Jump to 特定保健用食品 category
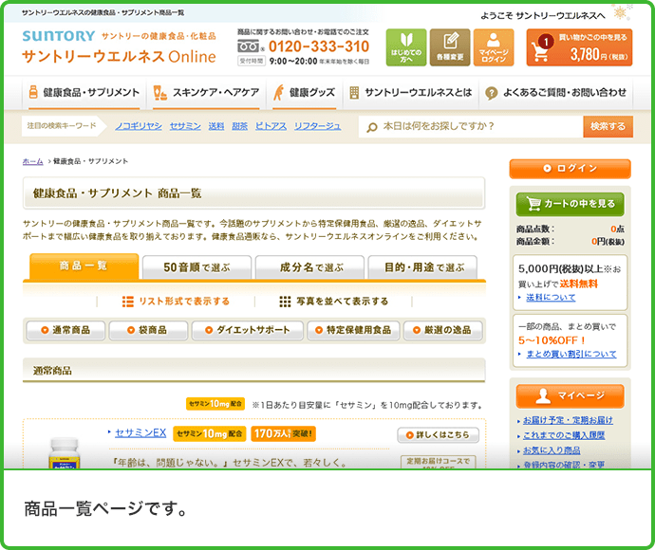 tap(353, 331)
